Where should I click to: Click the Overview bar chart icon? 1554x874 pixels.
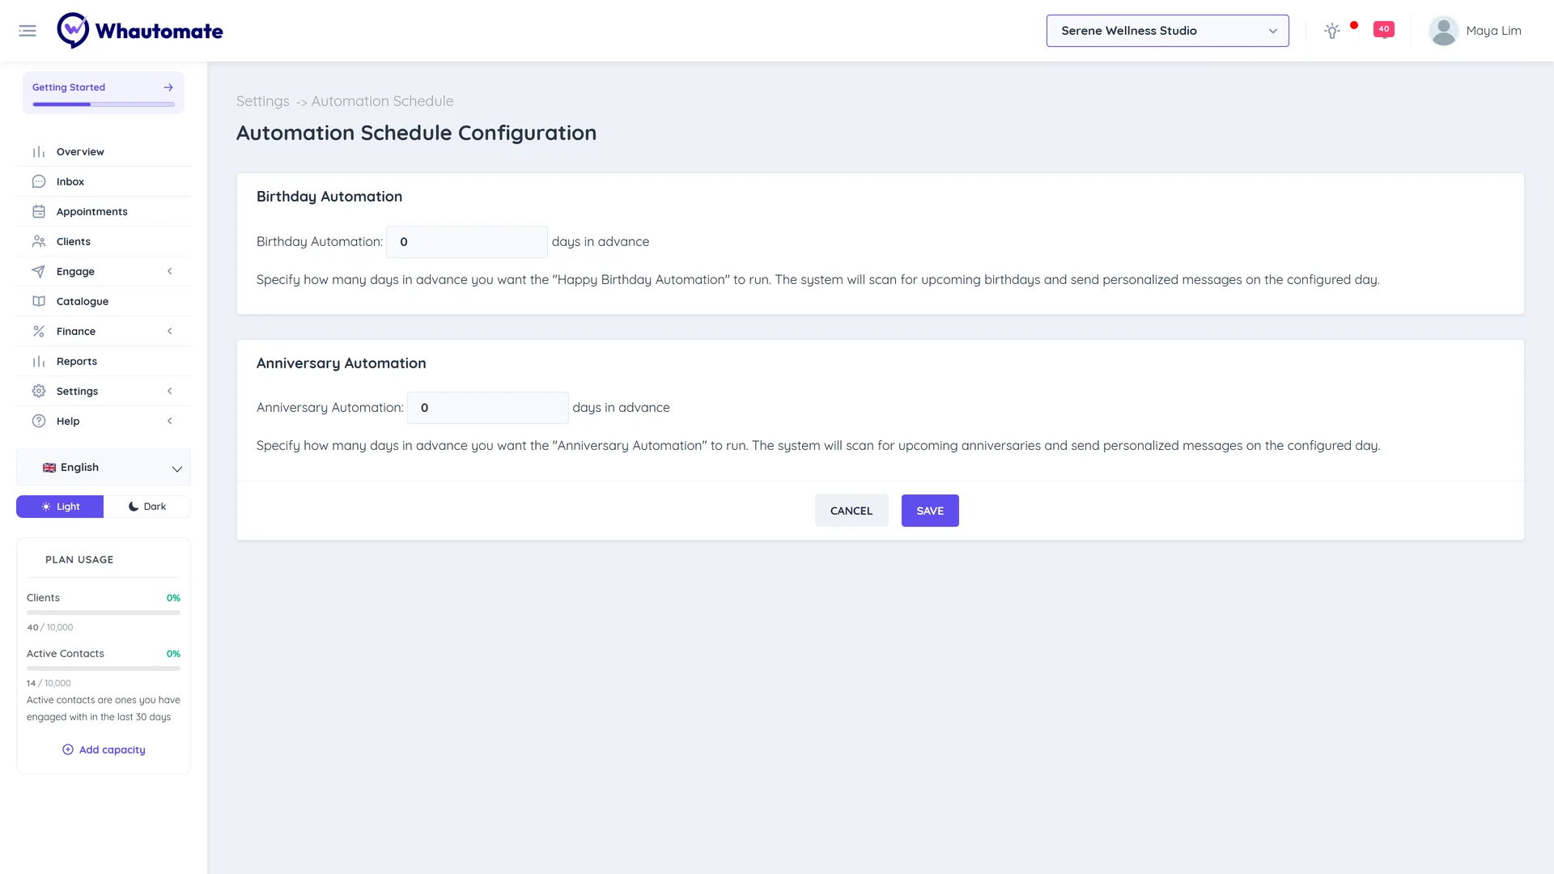[39, 151]
